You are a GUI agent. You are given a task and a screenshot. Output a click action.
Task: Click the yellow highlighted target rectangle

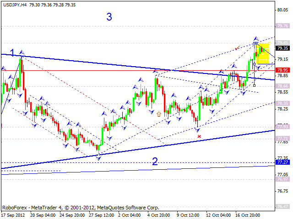(263, 53)
